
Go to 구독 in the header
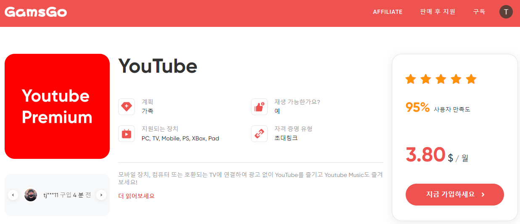479,12
